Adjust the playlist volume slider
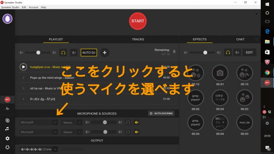 [38, 52]
